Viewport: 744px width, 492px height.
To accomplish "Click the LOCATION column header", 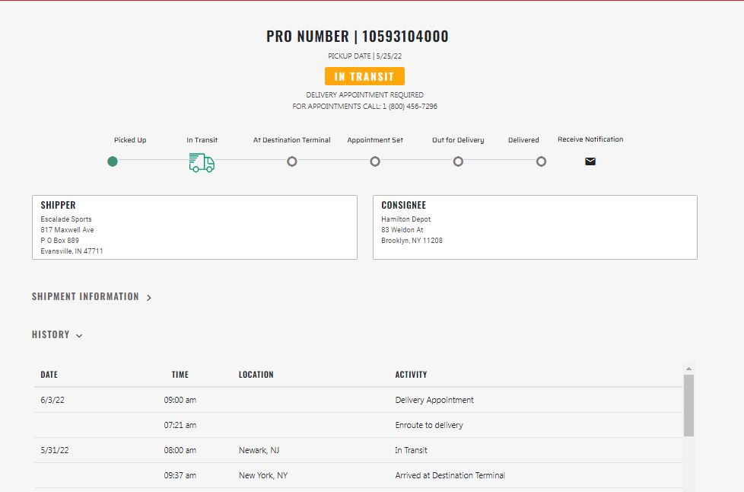I will 256,375.
